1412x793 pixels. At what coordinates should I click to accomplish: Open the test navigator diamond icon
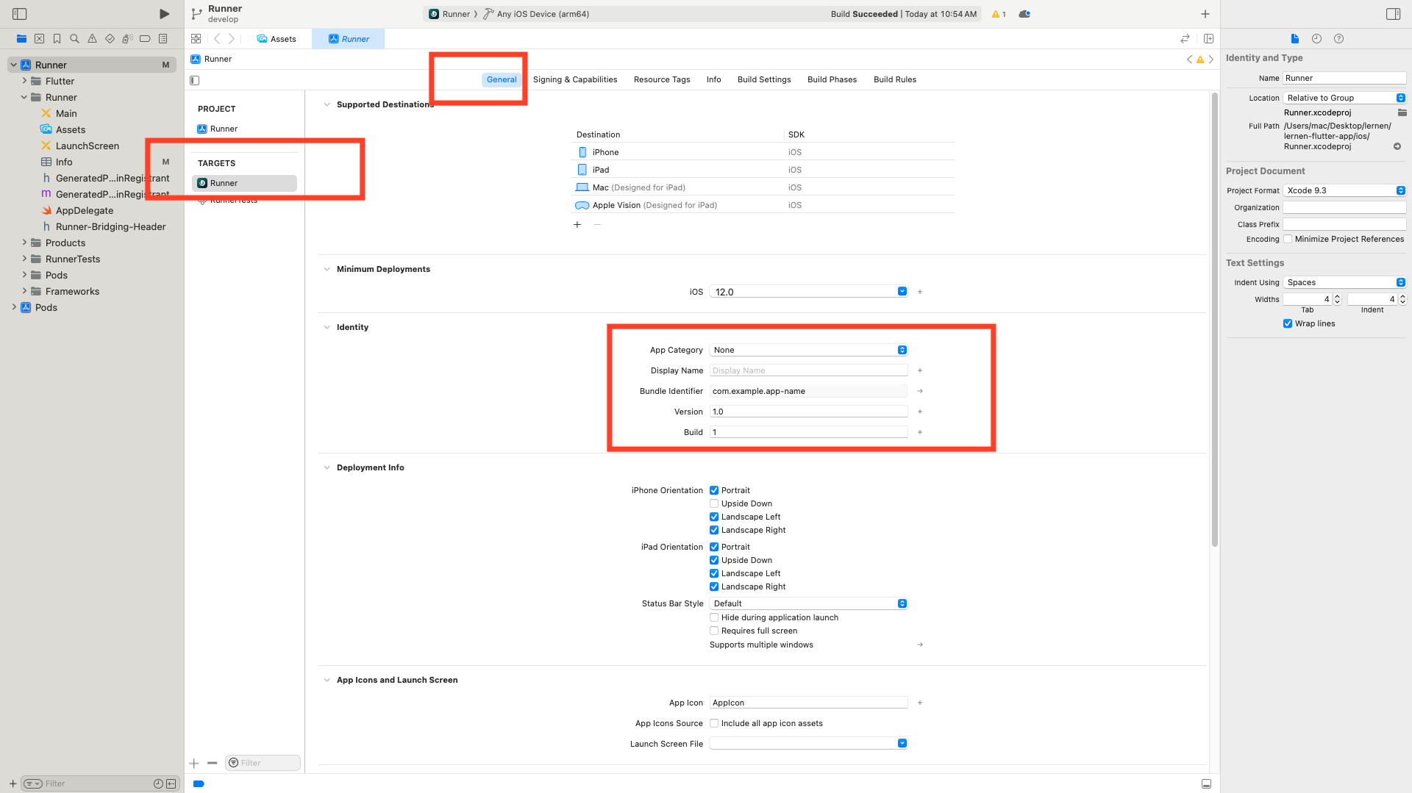[110, 39]
